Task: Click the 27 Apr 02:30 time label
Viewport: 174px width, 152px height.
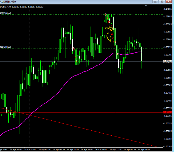Action: click(x=130, y=150)
